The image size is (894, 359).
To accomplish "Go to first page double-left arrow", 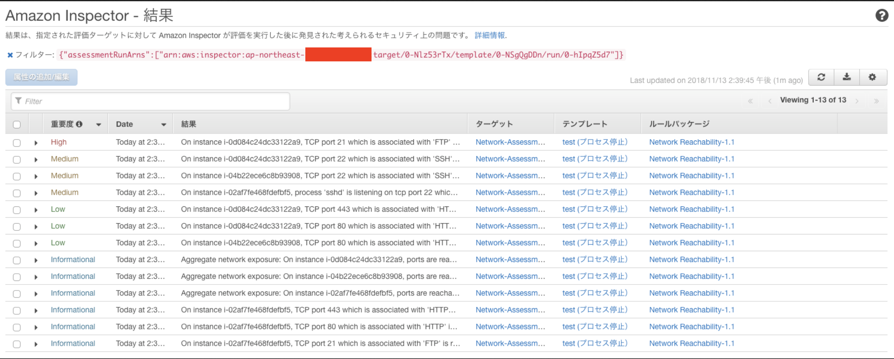I will (x=750, y=101).
